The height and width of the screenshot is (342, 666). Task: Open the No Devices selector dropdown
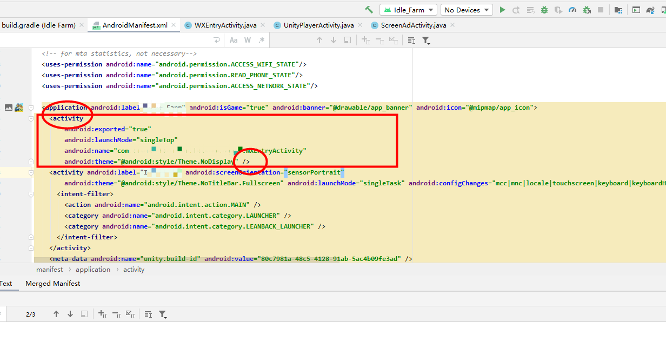(467, 10)
